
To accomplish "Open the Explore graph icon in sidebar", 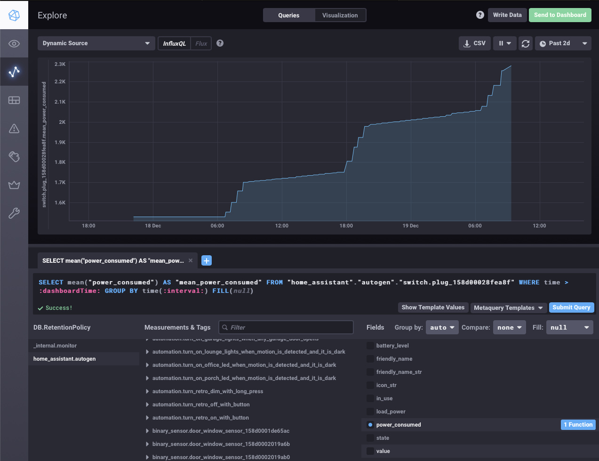I will coord(14,72).
